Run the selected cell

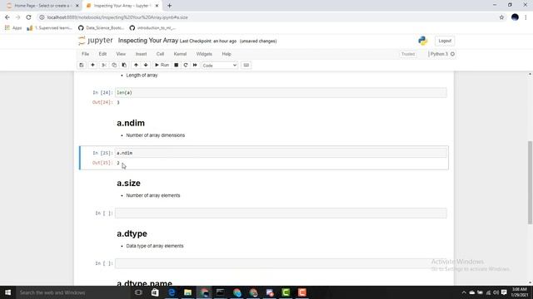pyautogui.click(x=162, y=65)
